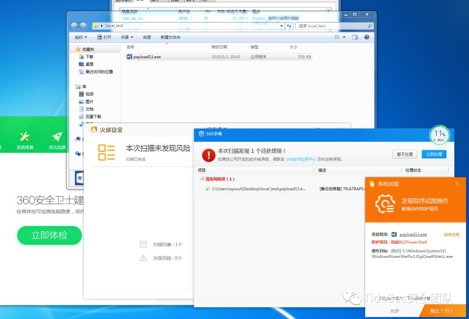Open the 360软件检测中心 link

tap(301, 159)
